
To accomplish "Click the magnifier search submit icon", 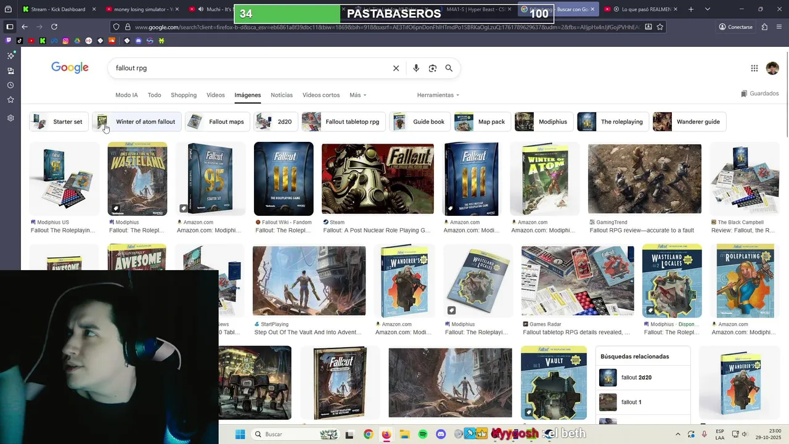I will [449, 68].
